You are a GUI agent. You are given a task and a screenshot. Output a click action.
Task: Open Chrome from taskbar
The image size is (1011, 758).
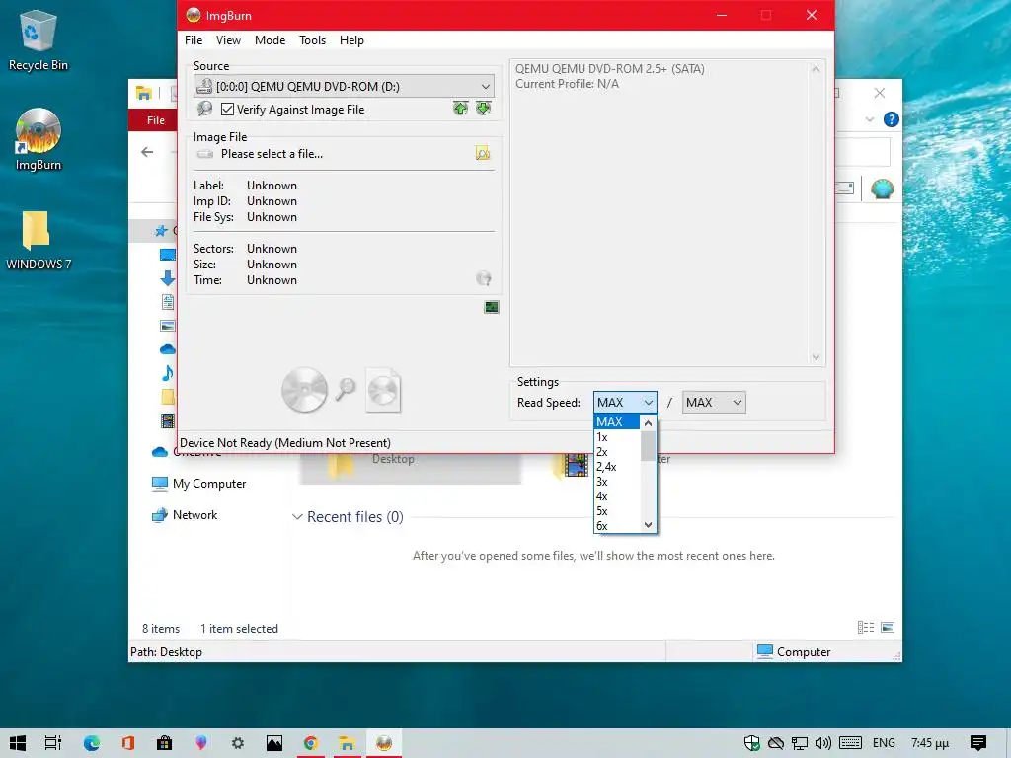[311, 743]
